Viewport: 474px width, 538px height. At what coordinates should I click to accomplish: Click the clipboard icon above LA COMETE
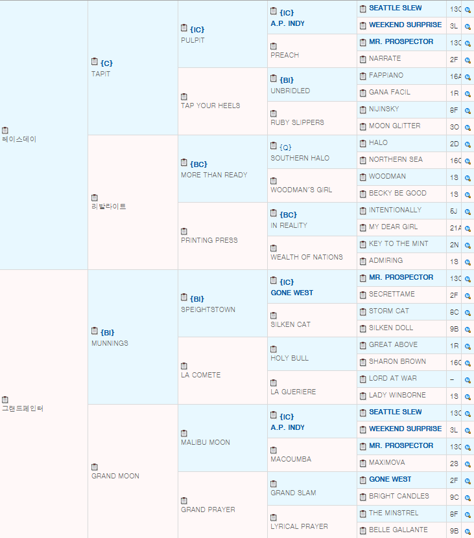pos(184,366)
